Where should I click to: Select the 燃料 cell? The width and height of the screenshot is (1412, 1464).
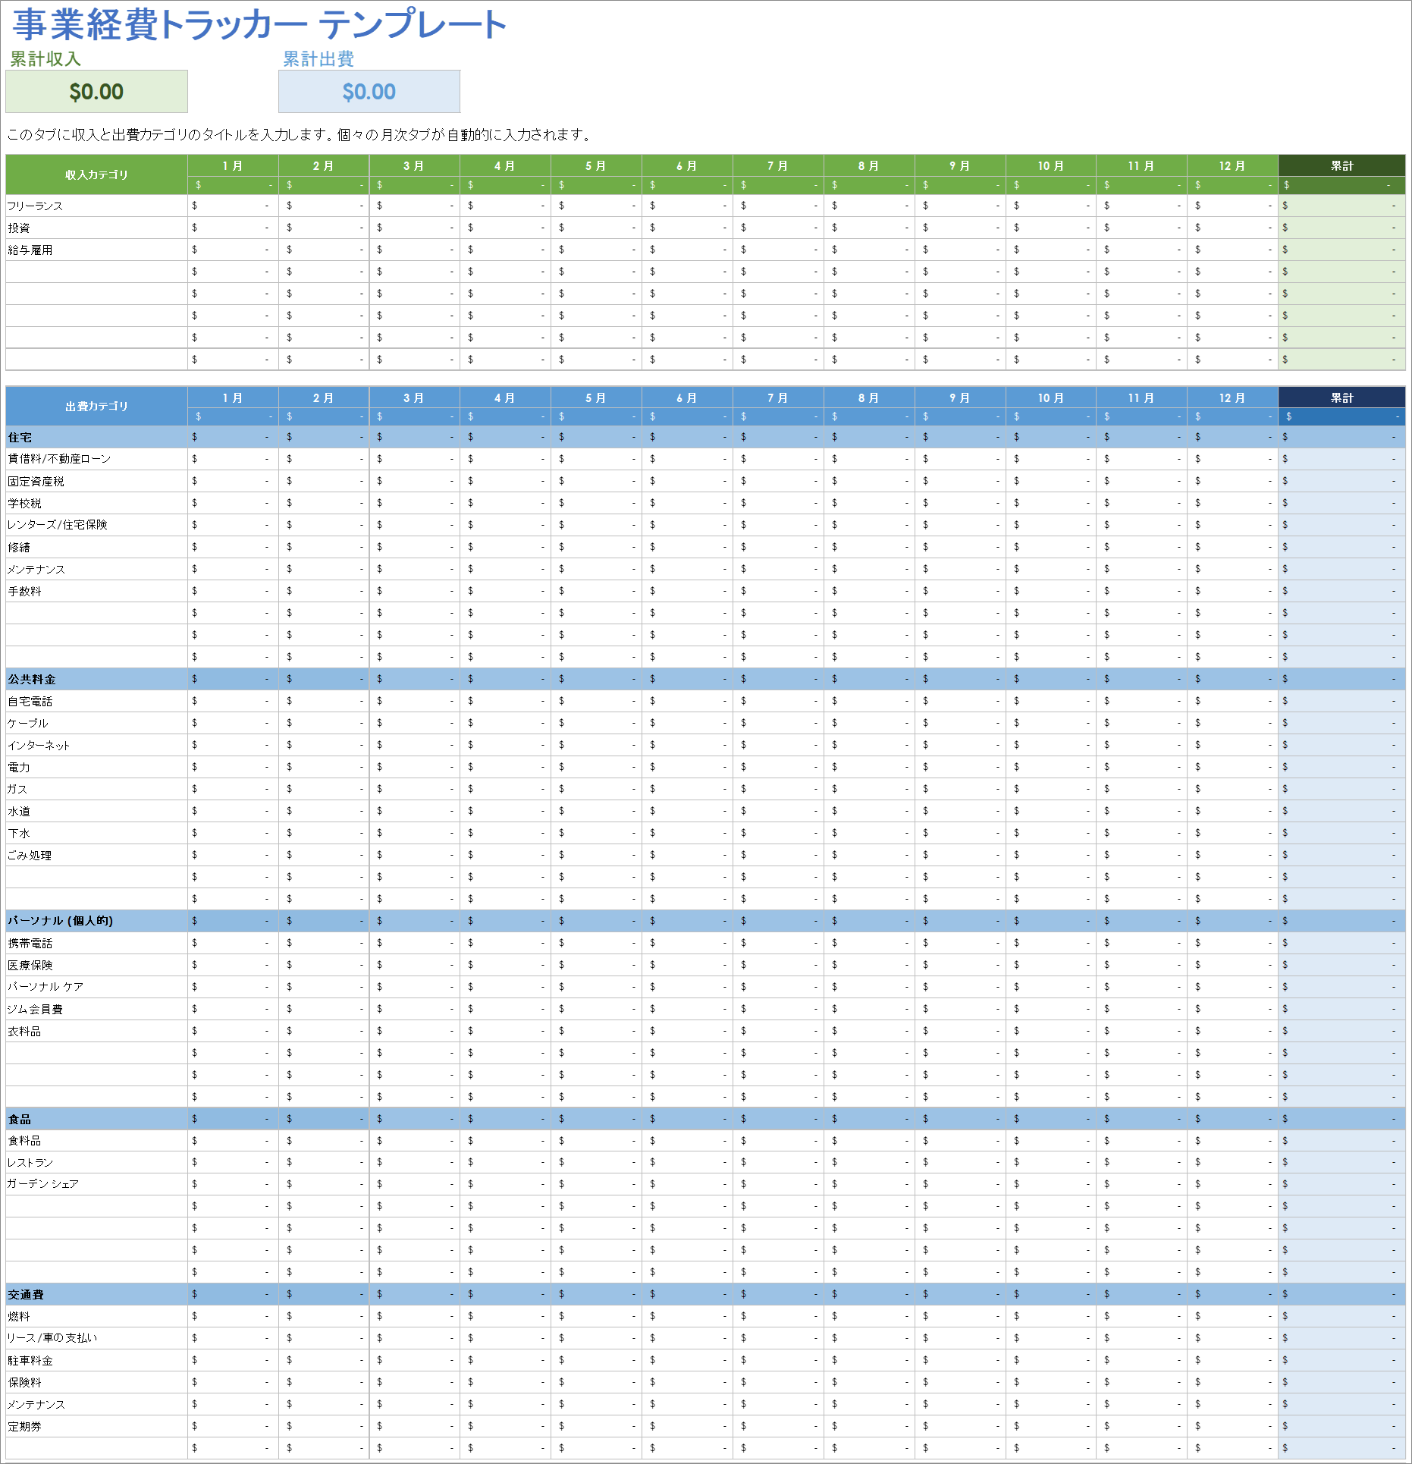(96, 1316)
